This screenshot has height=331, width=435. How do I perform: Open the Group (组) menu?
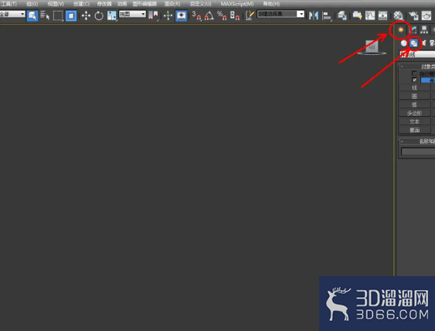32,4
